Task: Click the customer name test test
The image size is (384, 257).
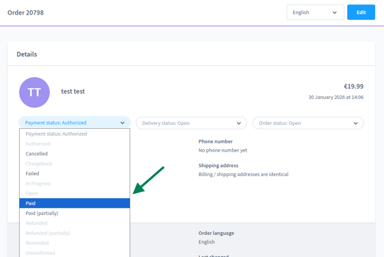Action: pos(73,91)
